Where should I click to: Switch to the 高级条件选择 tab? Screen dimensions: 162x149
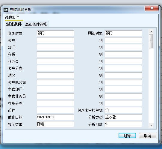36,24
